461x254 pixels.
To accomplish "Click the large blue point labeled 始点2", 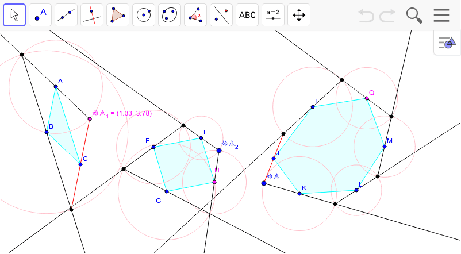I will [219, 151].
